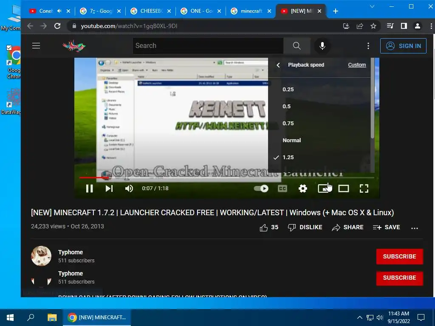Install the app from the address bar

[x=346, y=26]
